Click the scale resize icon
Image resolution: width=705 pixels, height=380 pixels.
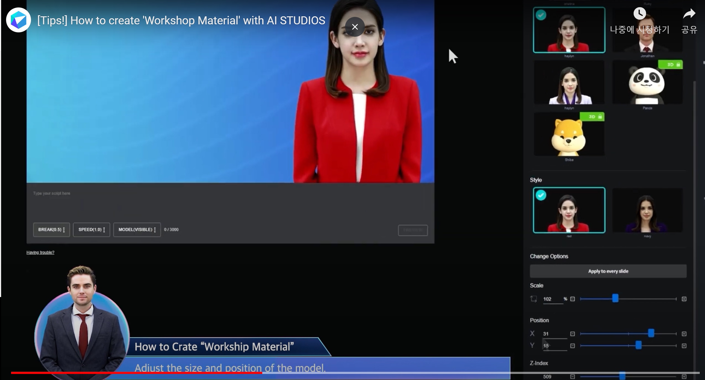point(533,299)
